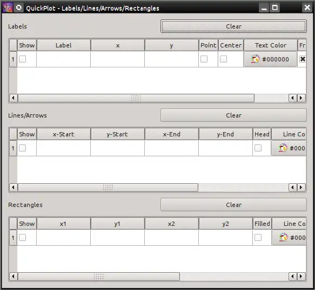Click the y-End cell in Lines/Arrows row 1
This screenshot has height=290, width=315.
(225, 148)
